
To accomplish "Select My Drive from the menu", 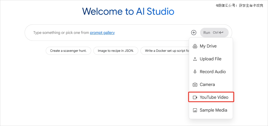I will pos(211,46).
